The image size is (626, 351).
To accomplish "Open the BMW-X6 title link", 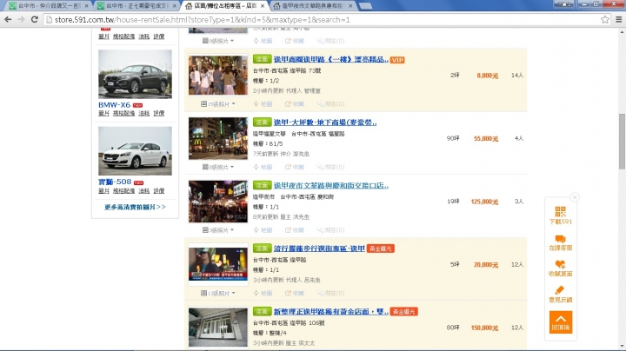I will click(x=114, y=105).
